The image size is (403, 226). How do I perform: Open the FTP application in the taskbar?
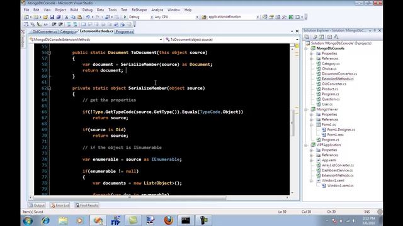pos(115,220)
